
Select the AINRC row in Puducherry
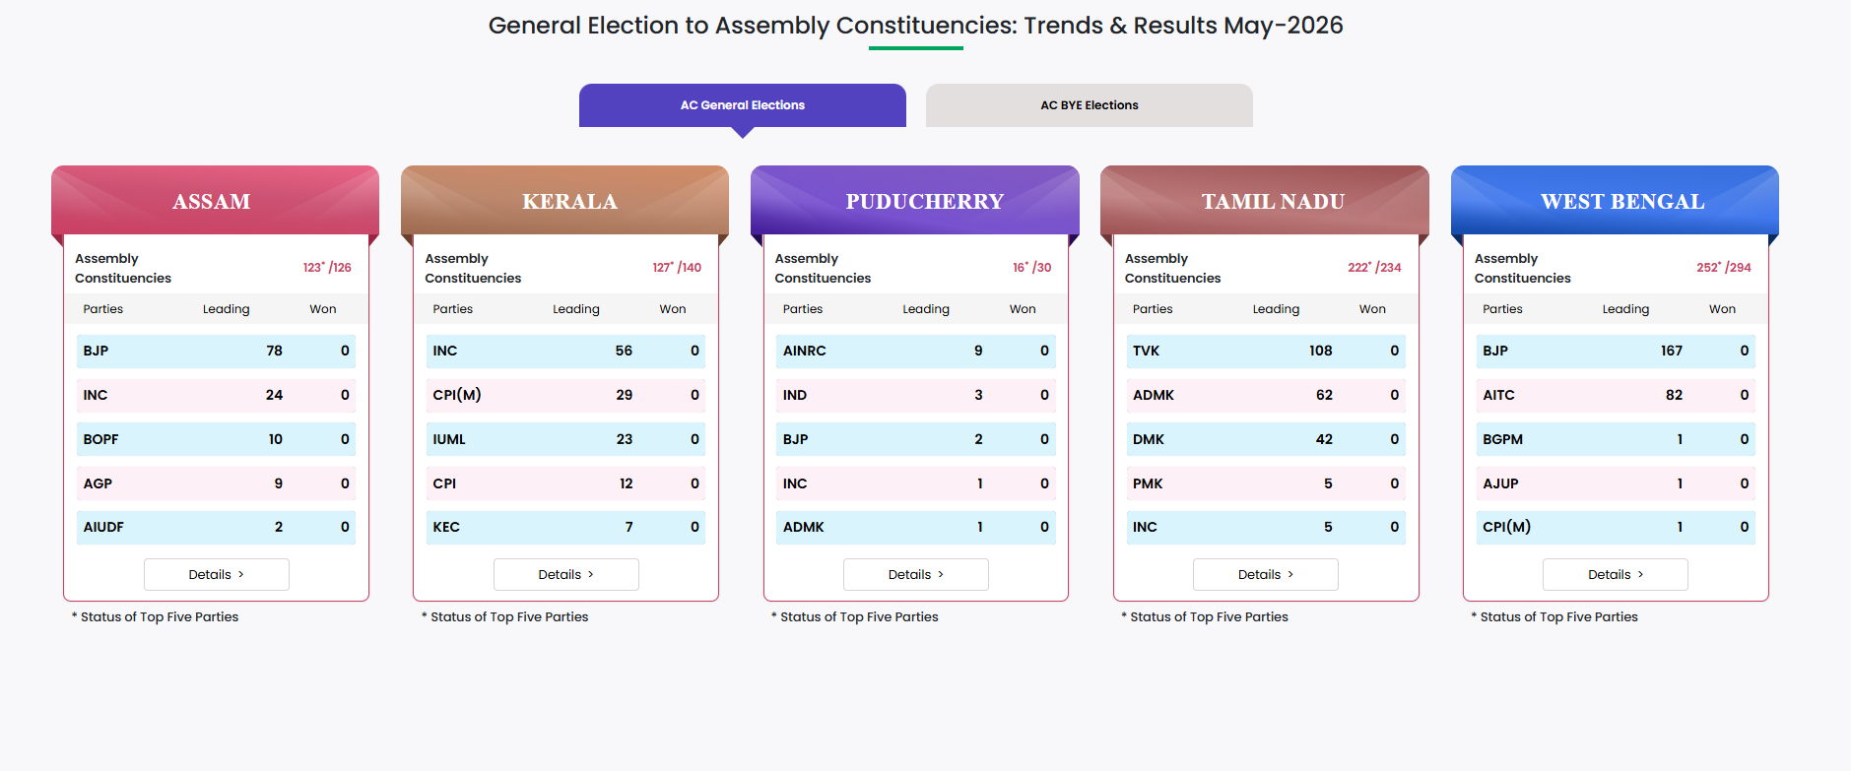916,351
